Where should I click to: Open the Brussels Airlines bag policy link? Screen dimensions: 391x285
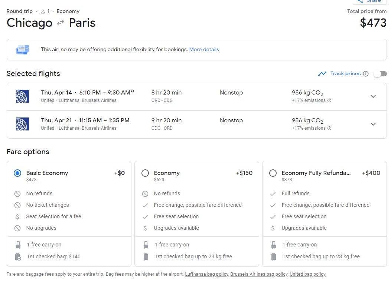259,274
